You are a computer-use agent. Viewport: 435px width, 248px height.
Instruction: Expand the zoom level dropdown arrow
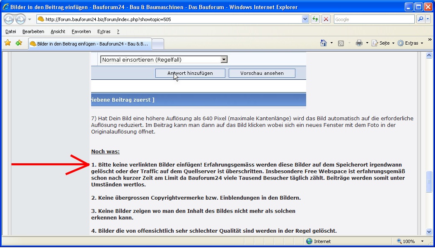click(422, 241)
